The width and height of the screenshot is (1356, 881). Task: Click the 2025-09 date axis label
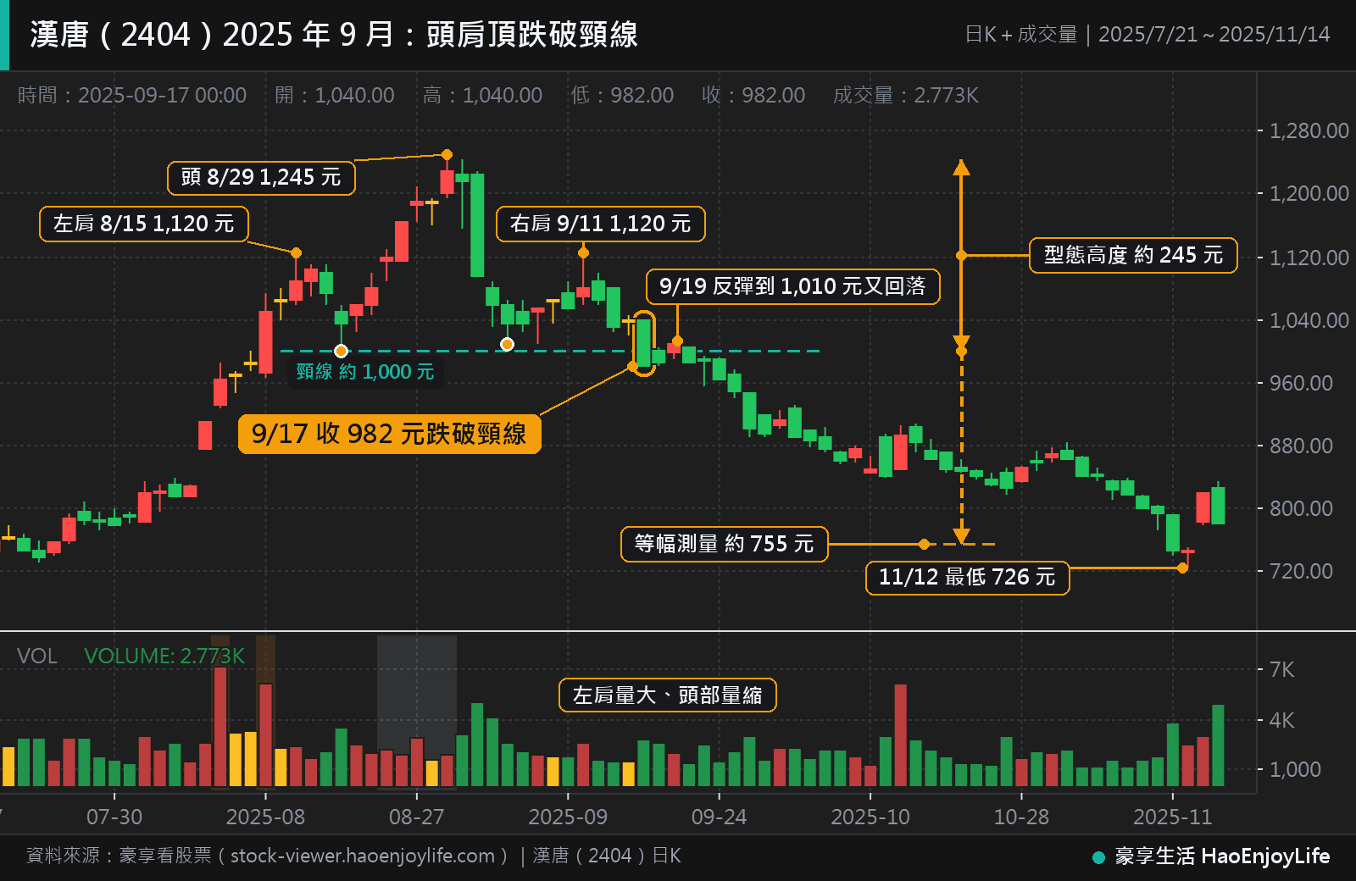point(568,817)
